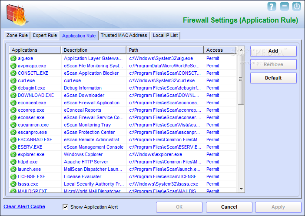The image size is (305, 216).
Task: Click the Cancel button
Action: (x=229, y=207)
